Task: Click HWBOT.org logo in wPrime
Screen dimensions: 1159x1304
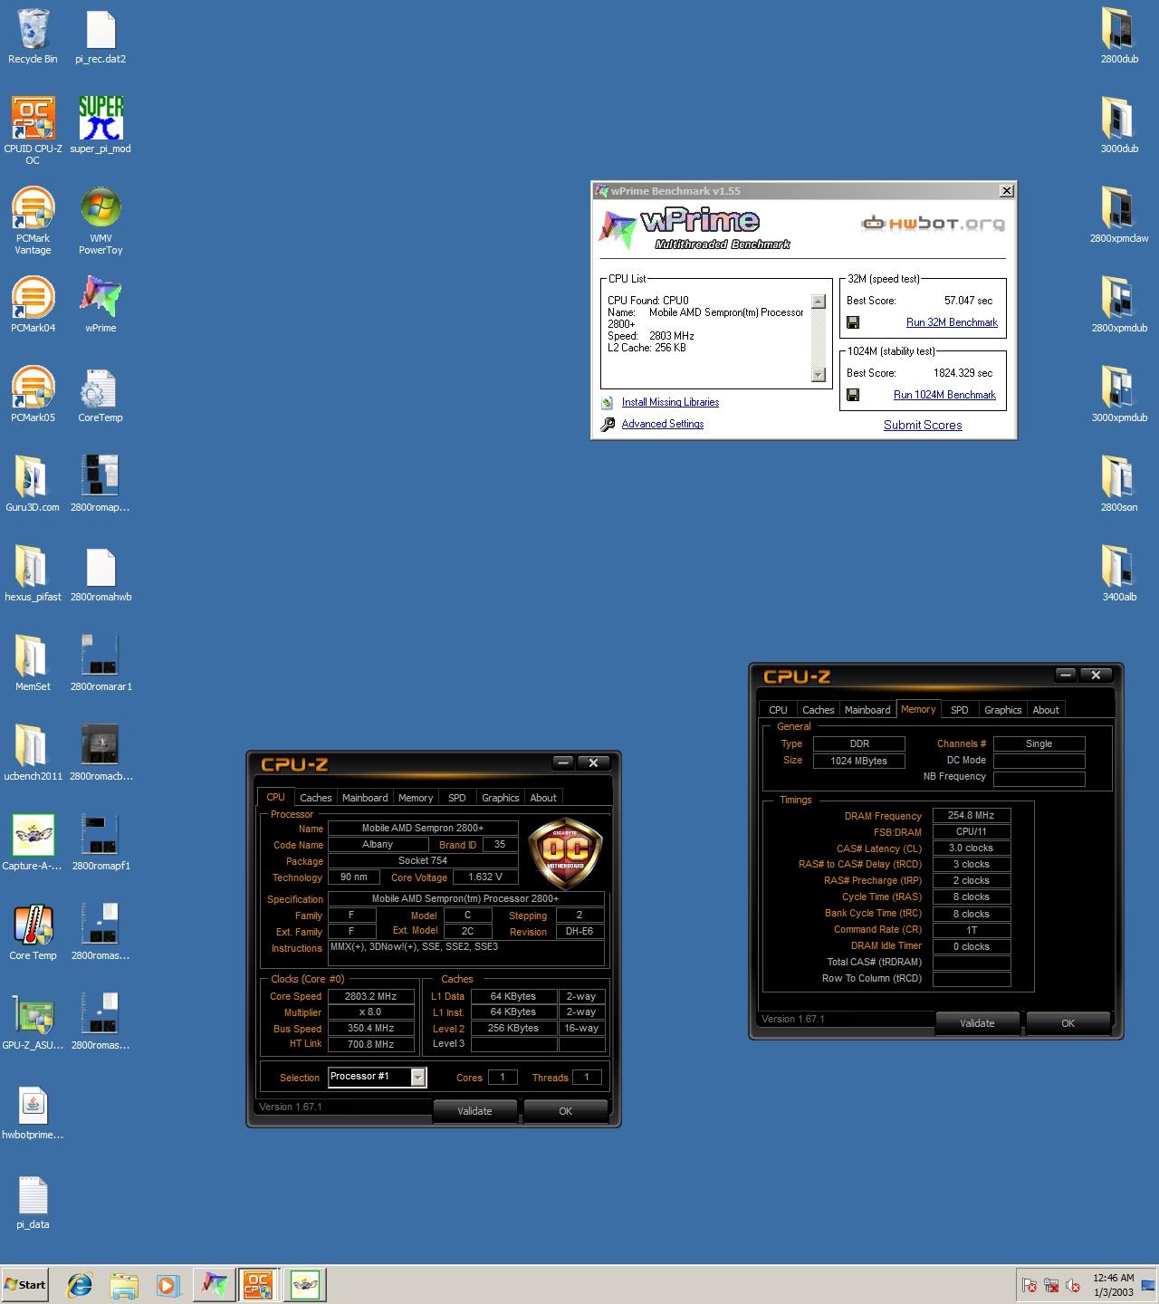Action: (x=933, y=224)
